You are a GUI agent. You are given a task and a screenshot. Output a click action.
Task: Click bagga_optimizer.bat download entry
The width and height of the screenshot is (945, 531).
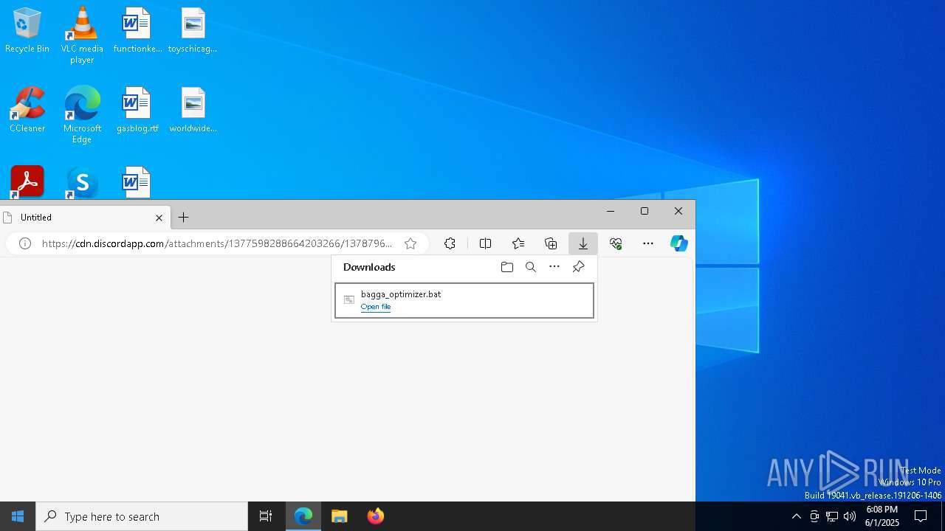point(464,300)
